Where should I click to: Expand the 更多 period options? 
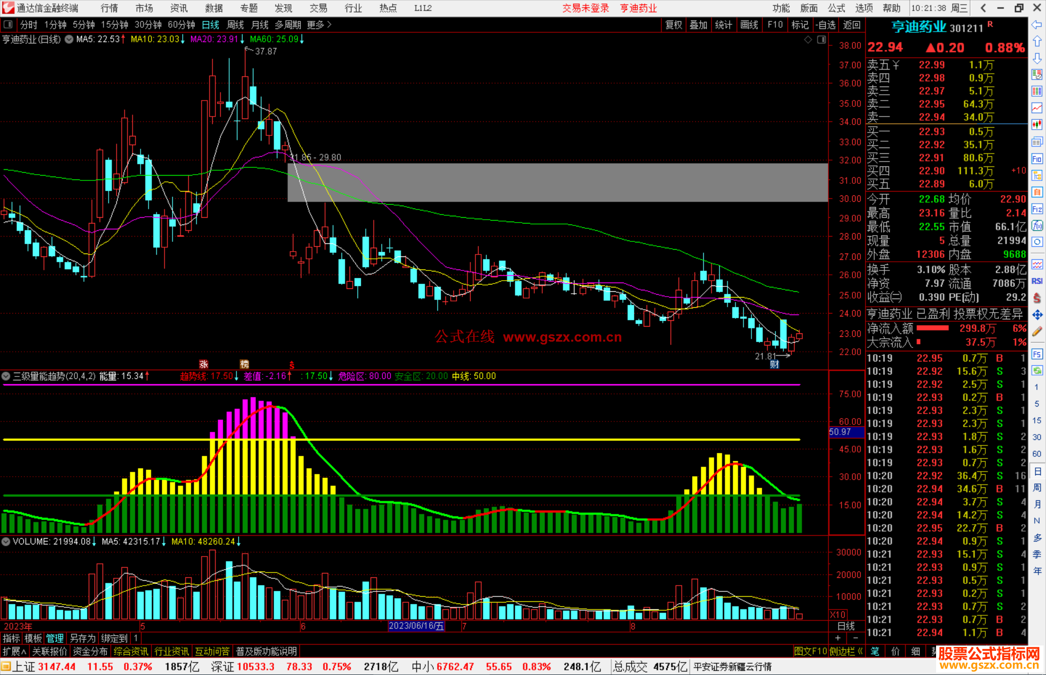[319, 25]
